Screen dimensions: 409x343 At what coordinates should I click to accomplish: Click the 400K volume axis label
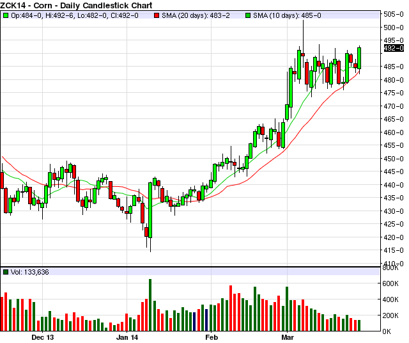(390, 299)
